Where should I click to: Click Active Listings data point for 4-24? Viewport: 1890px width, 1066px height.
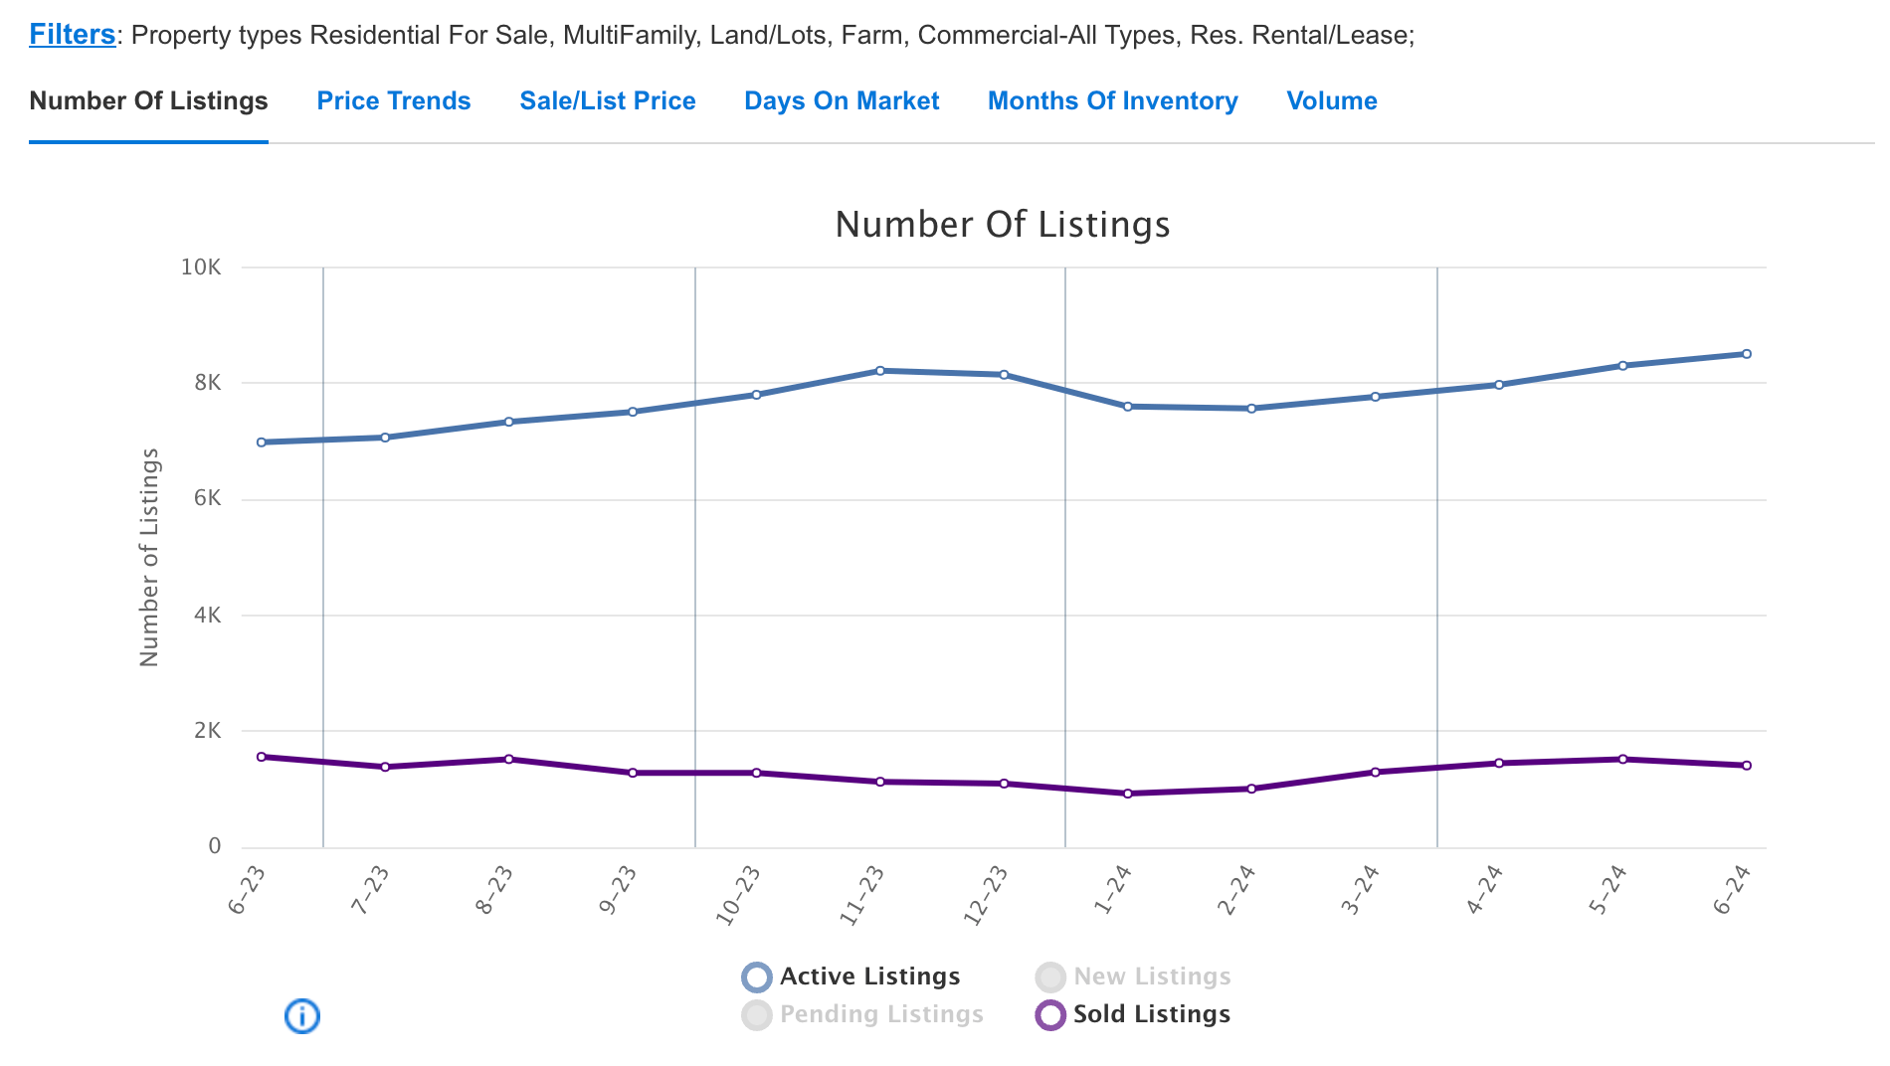click(1499, 385)
